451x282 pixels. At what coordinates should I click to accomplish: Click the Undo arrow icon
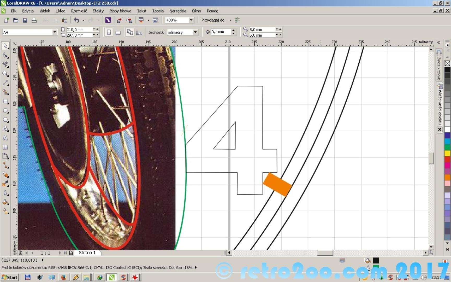[76, 20]
